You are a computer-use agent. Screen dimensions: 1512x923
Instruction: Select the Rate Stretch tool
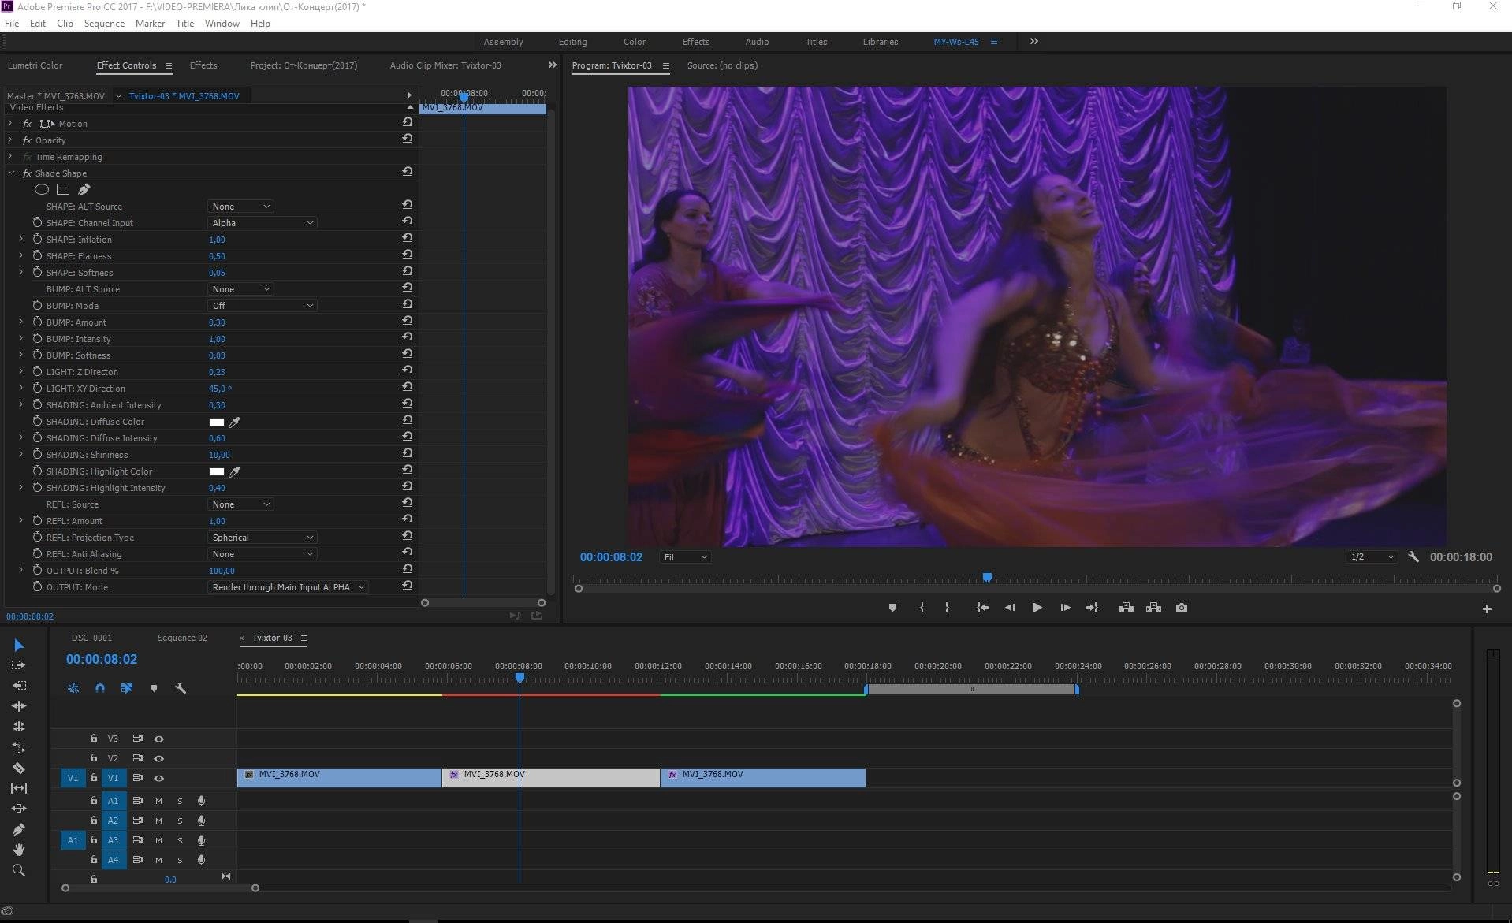[19, 747]
